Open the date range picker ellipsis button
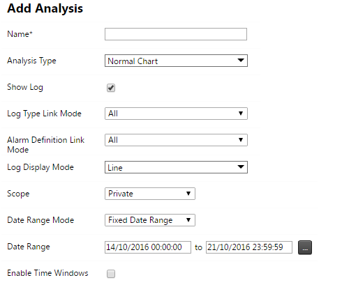This screenshot has width=342, height=287. click(x=305, y=247)
